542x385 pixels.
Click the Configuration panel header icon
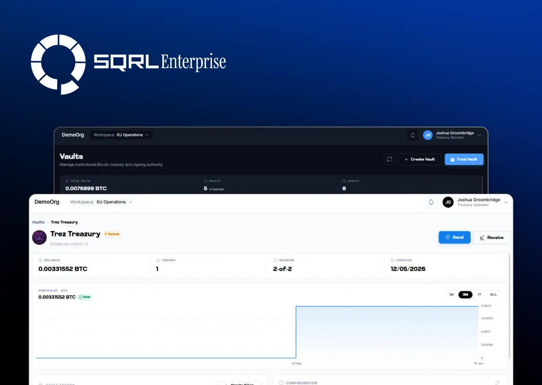click(281, 383)
